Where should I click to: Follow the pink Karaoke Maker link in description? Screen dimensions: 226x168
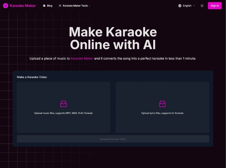pyautogui.click(x=82, y=59)
